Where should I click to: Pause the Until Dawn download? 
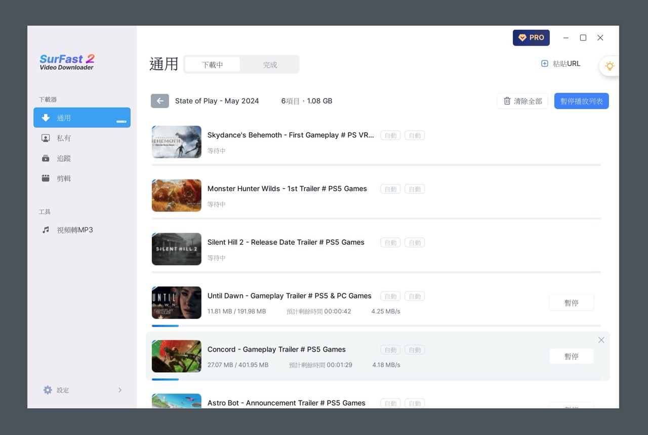(x=572, y=303)
